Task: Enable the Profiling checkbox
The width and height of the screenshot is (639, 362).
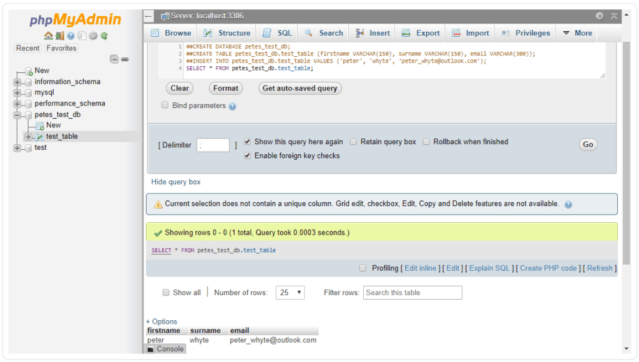Action: 363,268
